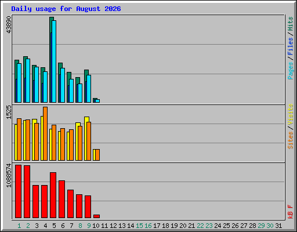This screenshot has height=232, width=297.
Task: Click day label 10 on the axis
Action: tap(96, 226)
